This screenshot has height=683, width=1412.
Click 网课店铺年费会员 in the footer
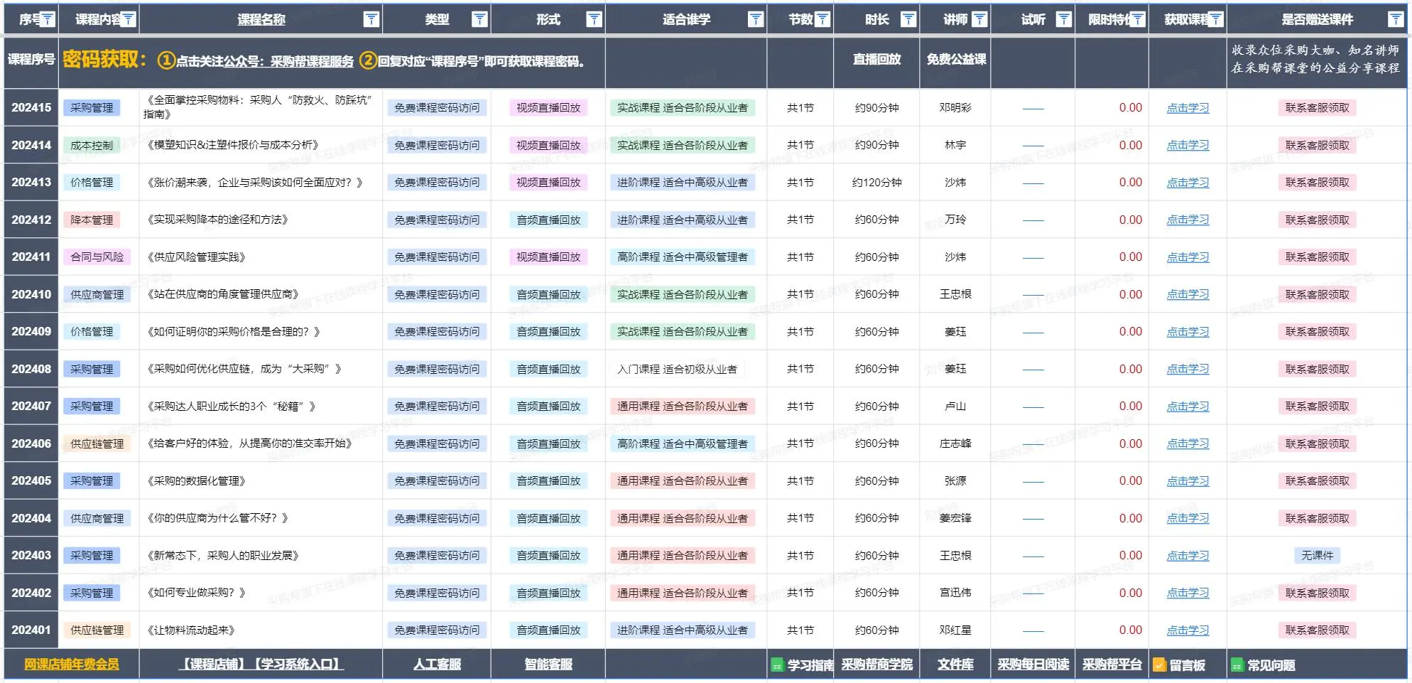point(71,665)
